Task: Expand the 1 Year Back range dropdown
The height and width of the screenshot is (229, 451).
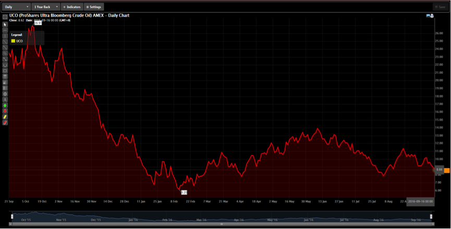Action: tap(45, 7)
